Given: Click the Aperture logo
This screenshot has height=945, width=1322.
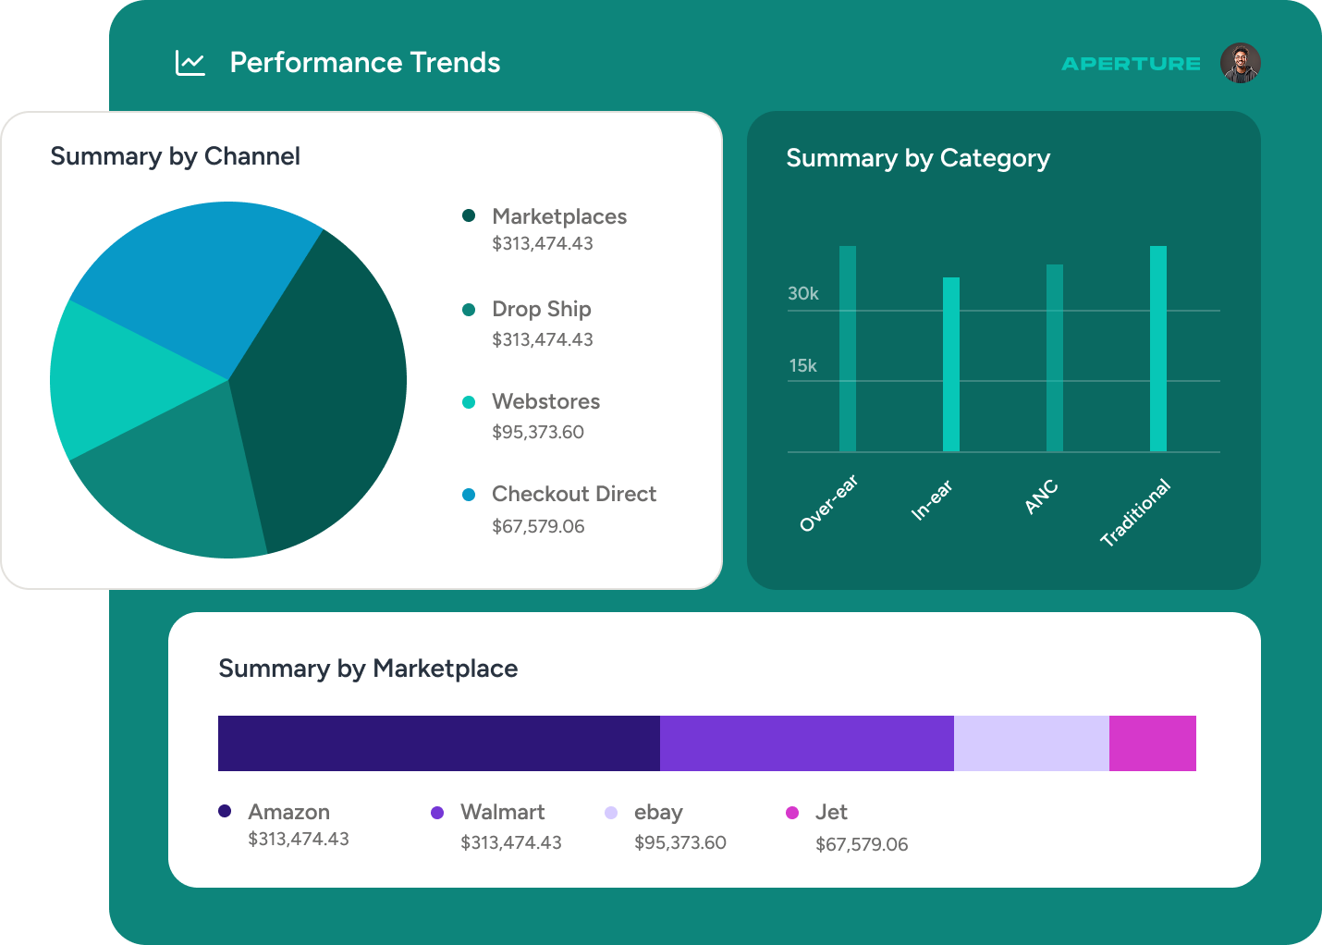Looking at the screenshot, I should point(1131,64).
